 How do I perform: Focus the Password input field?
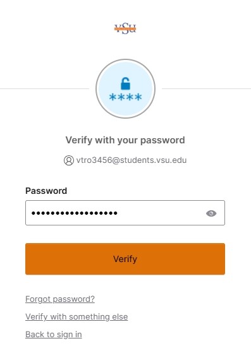pyautogui.click(x=125, y=213)
